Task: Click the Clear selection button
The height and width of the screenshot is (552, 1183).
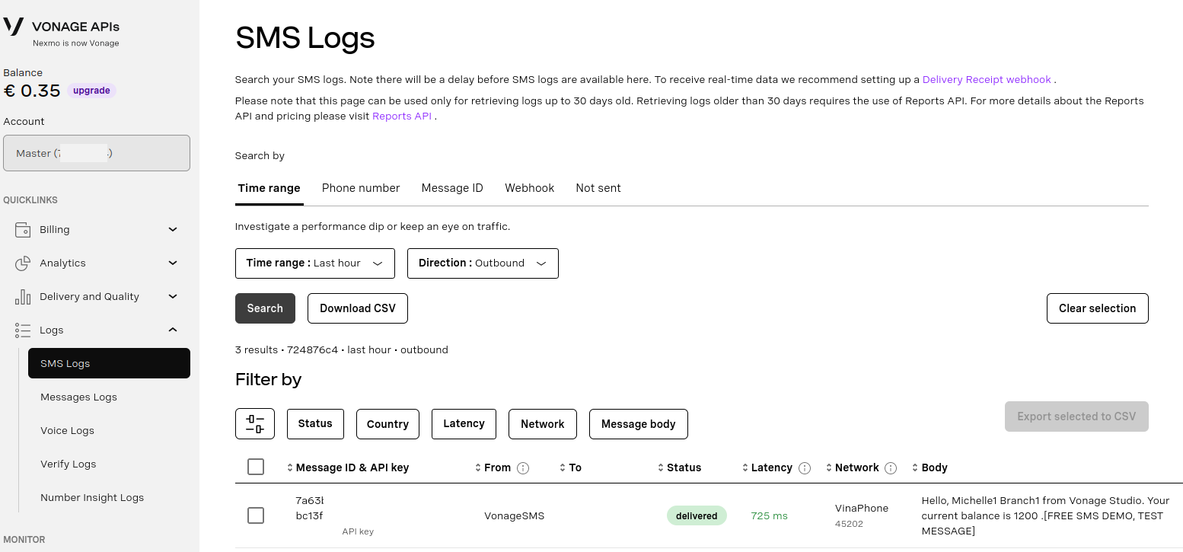Action: point(1098,308)
